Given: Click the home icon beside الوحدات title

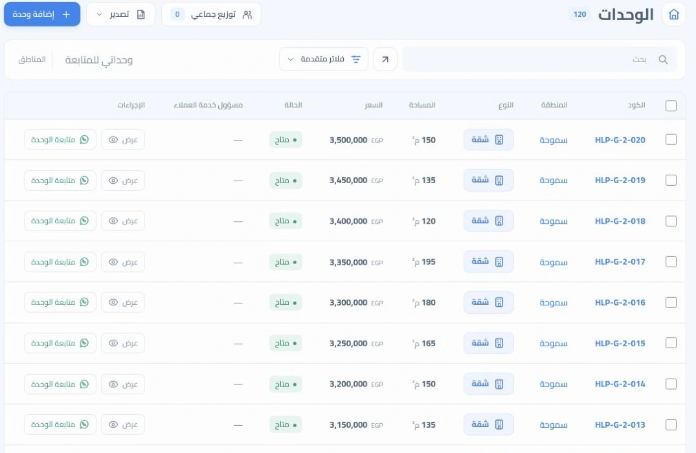Looking at the screenshot, I should (x=674, y=14).
